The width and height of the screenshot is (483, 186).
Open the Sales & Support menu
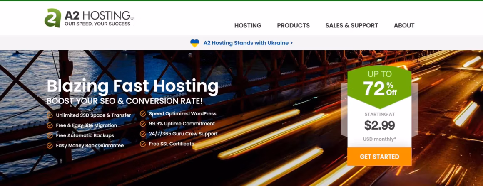[351, 26]
